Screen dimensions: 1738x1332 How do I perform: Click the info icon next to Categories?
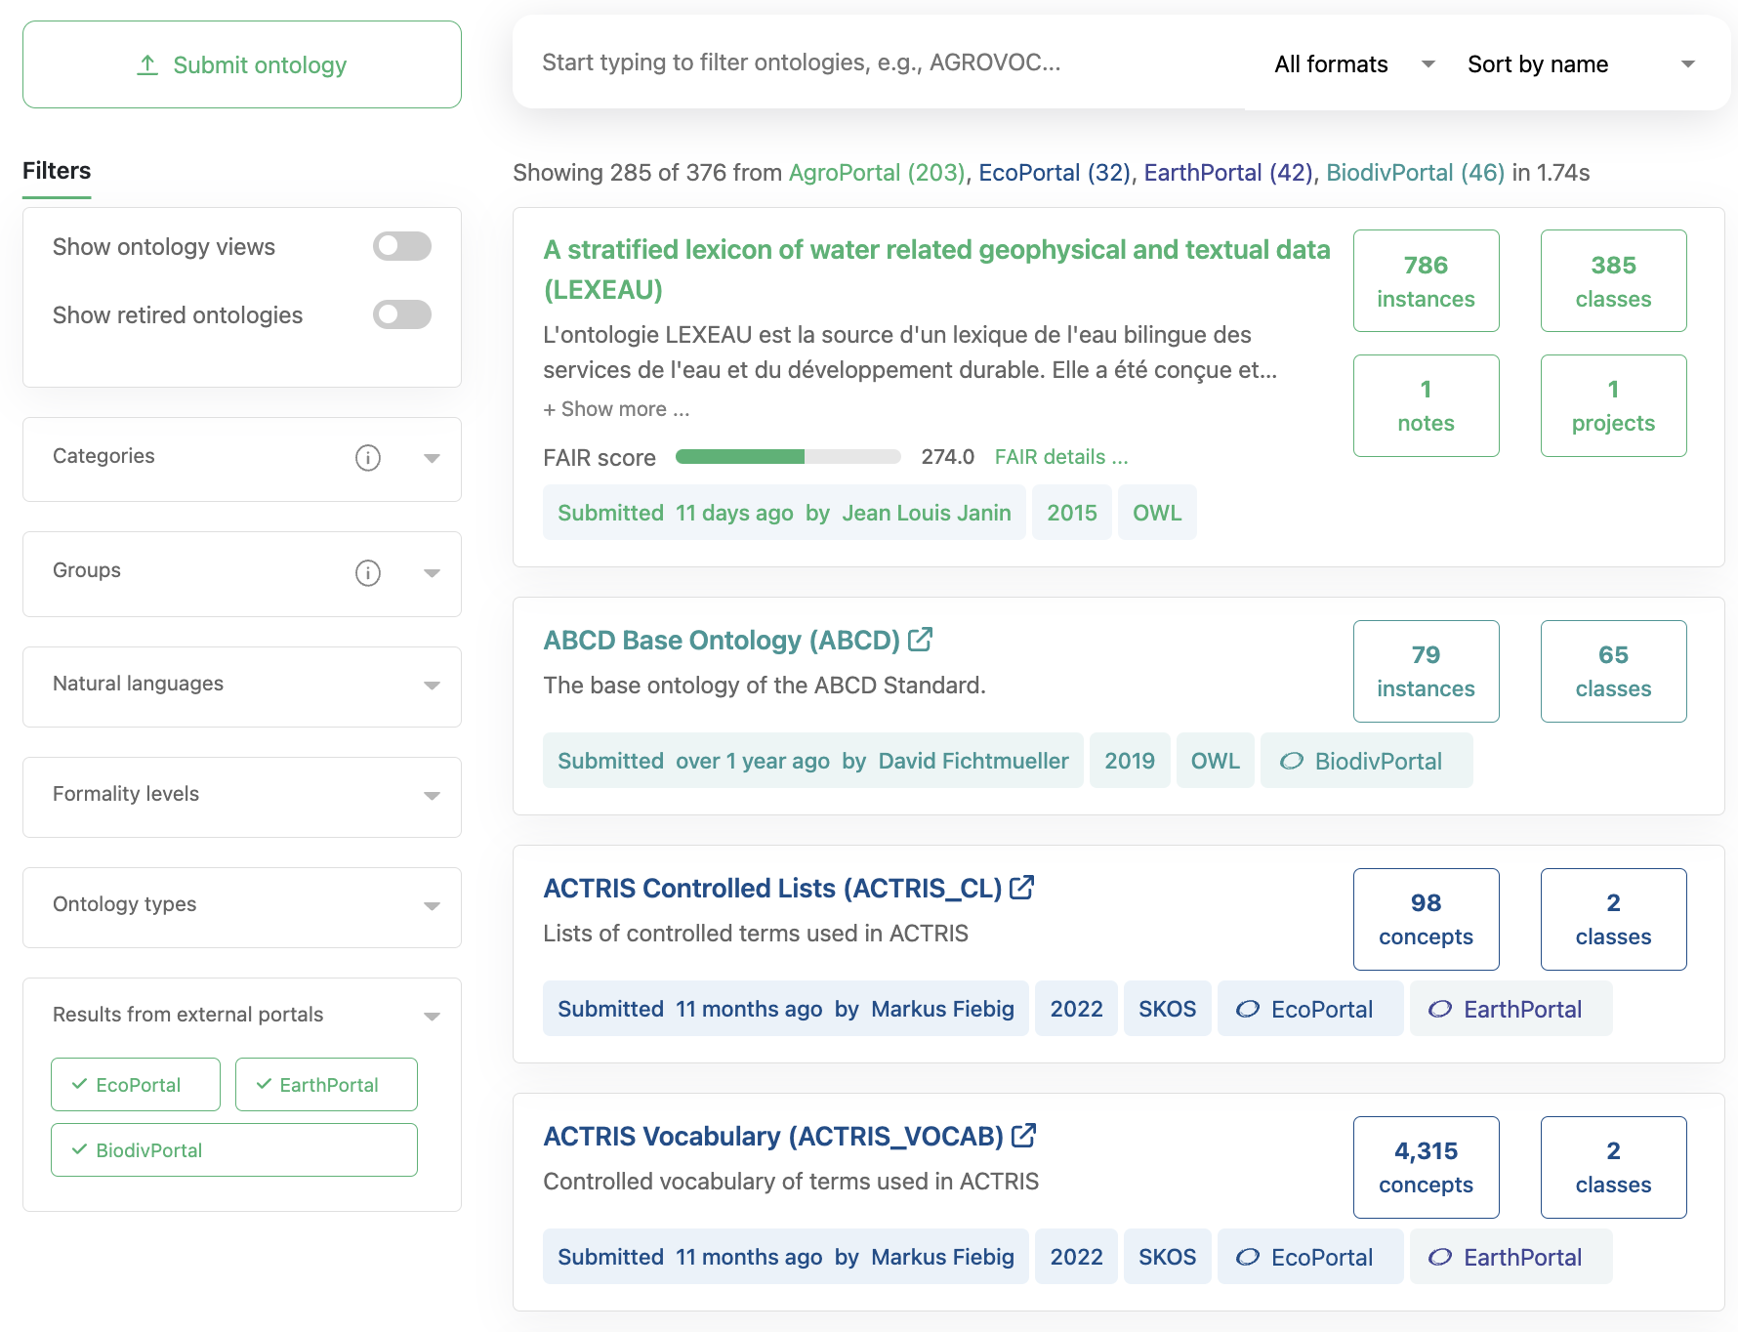pos(367,459)
